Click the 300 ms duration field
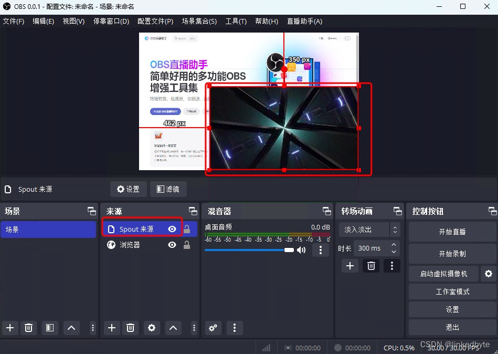This screenshot has height=354, width=498. click(x=372, y=248)
